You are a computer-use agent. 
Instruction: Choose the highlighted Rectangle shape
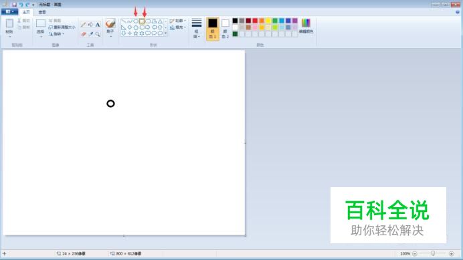point(142,21)
